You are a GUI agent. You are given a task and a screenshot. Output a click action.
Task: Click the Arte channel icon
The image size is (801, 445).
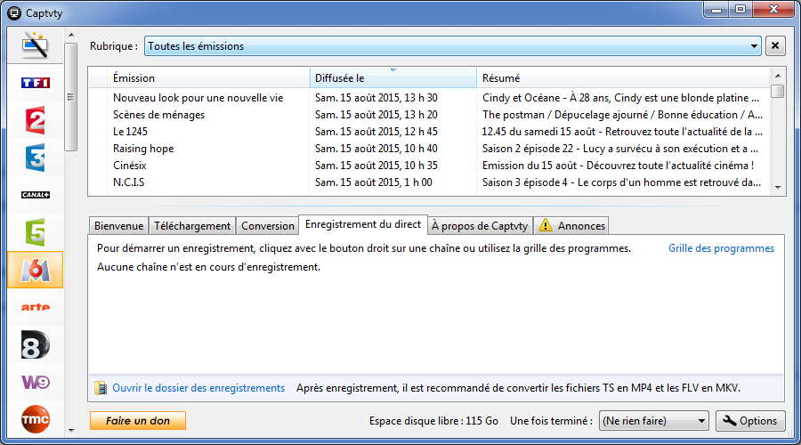(36, 307)
